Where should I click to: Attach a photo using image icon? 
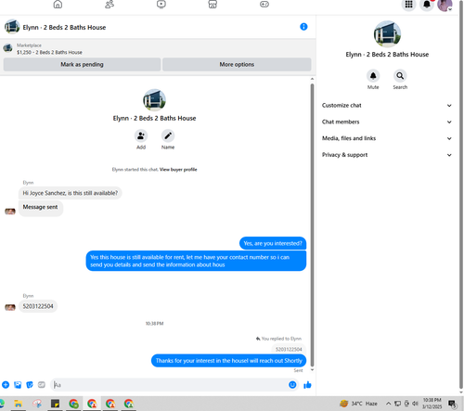point(18,385)
